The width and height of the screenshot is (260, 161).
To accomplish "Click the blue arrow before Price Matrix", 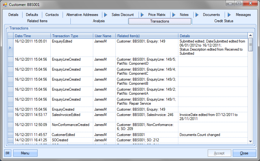I will coord(142,15).
